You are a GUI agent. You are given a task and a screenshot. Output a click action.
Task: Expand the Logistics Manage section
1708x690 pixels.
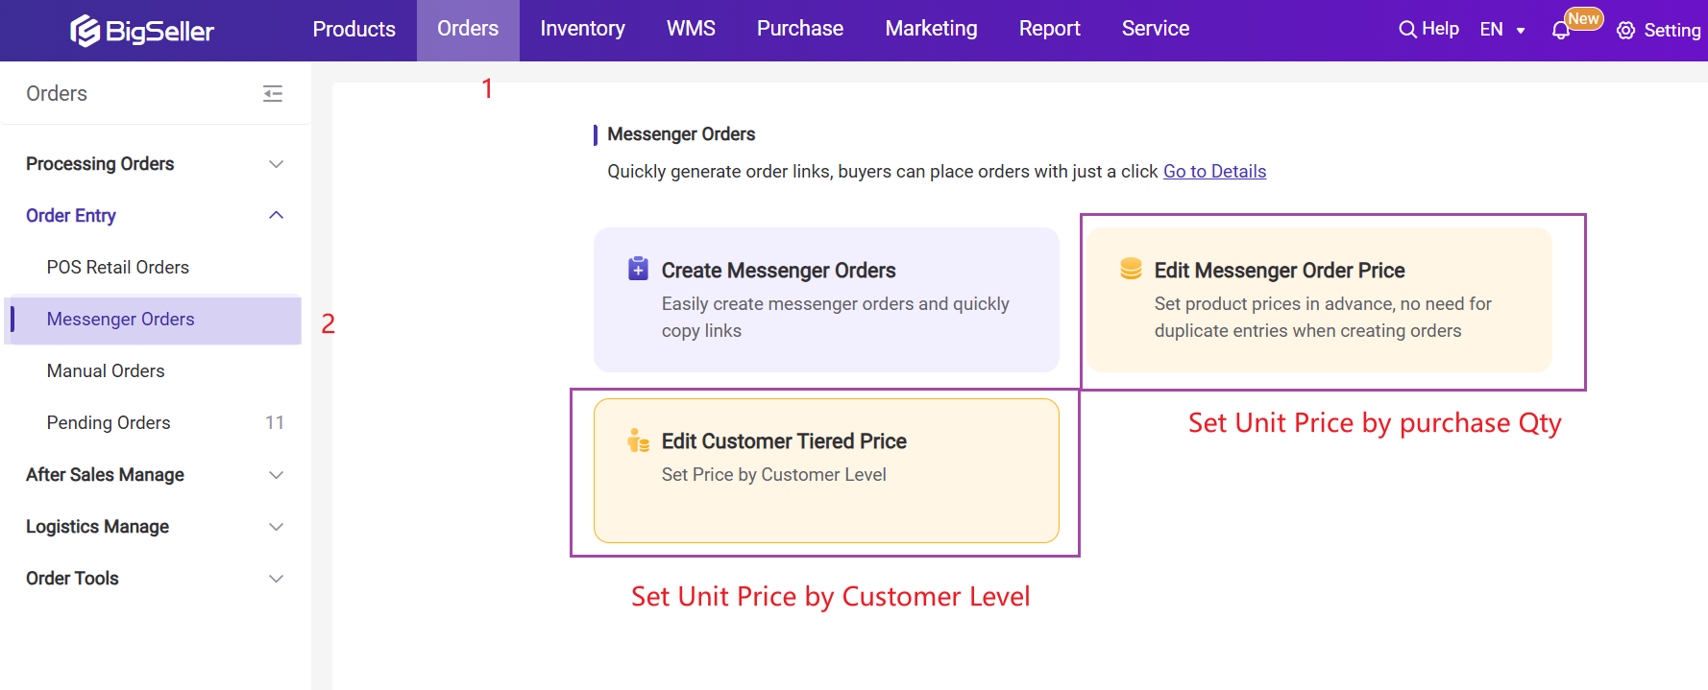276,527
